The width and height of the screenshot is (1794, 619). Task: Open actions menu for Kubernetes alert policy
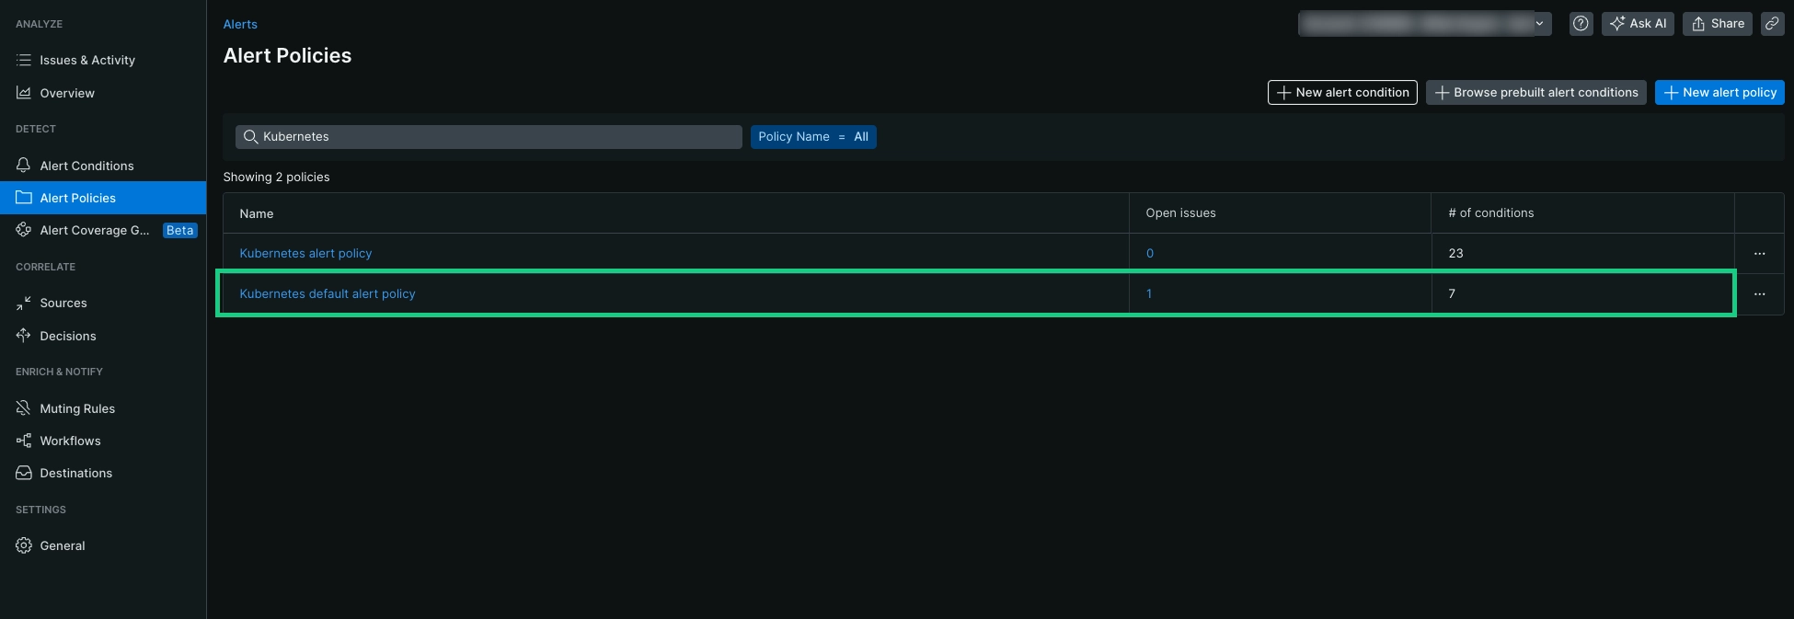click(x=1759, y=254)
